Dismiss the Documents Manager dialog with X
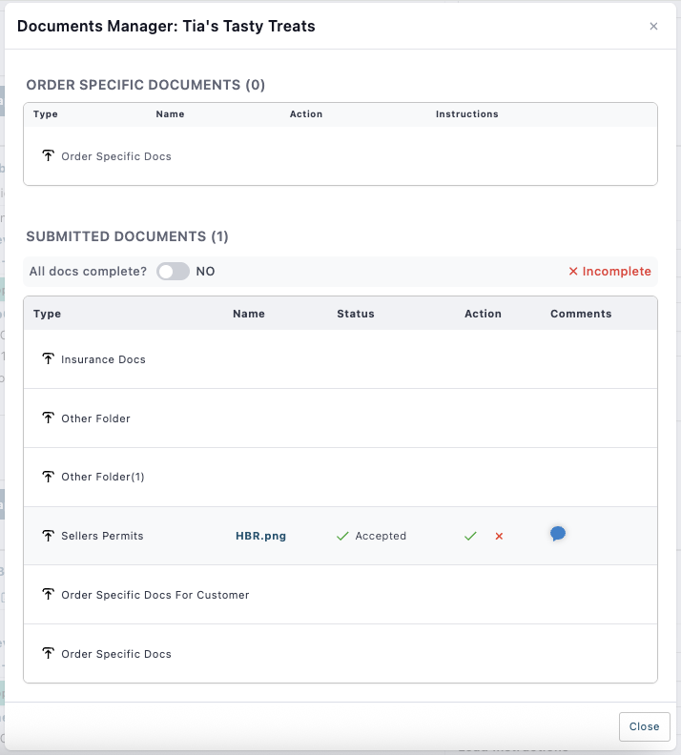Viewport: 681px width, 755px height. [653, 27]
